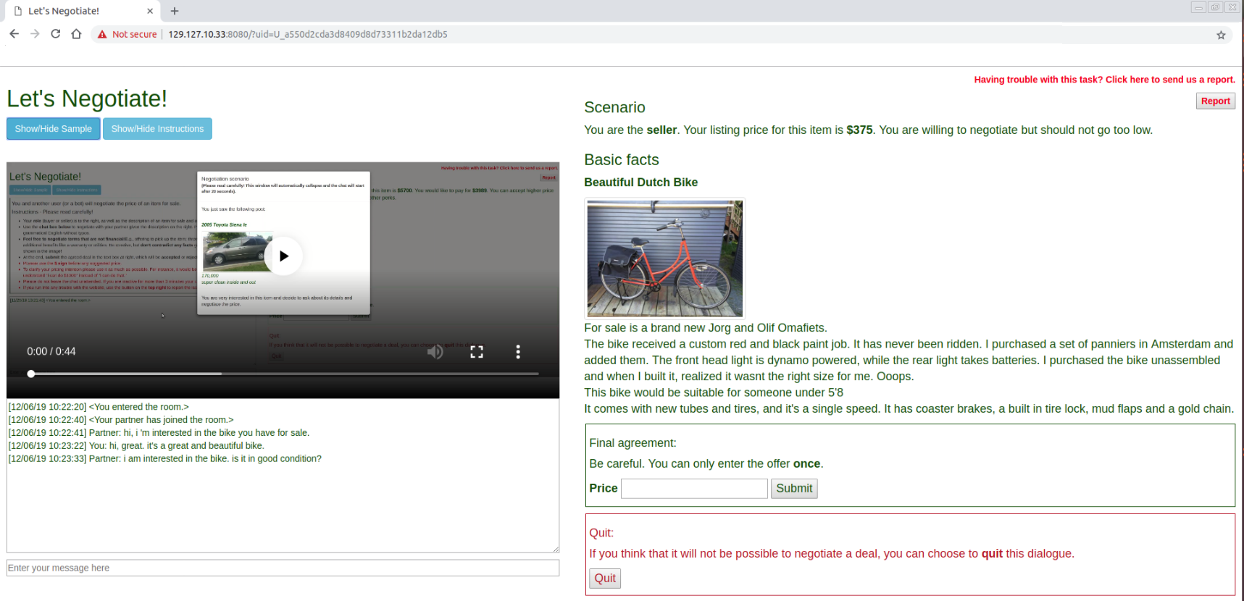Focus the Price input field
Image resolution: width=1244 pixels, height=601 pixels.
pos(694,489)
